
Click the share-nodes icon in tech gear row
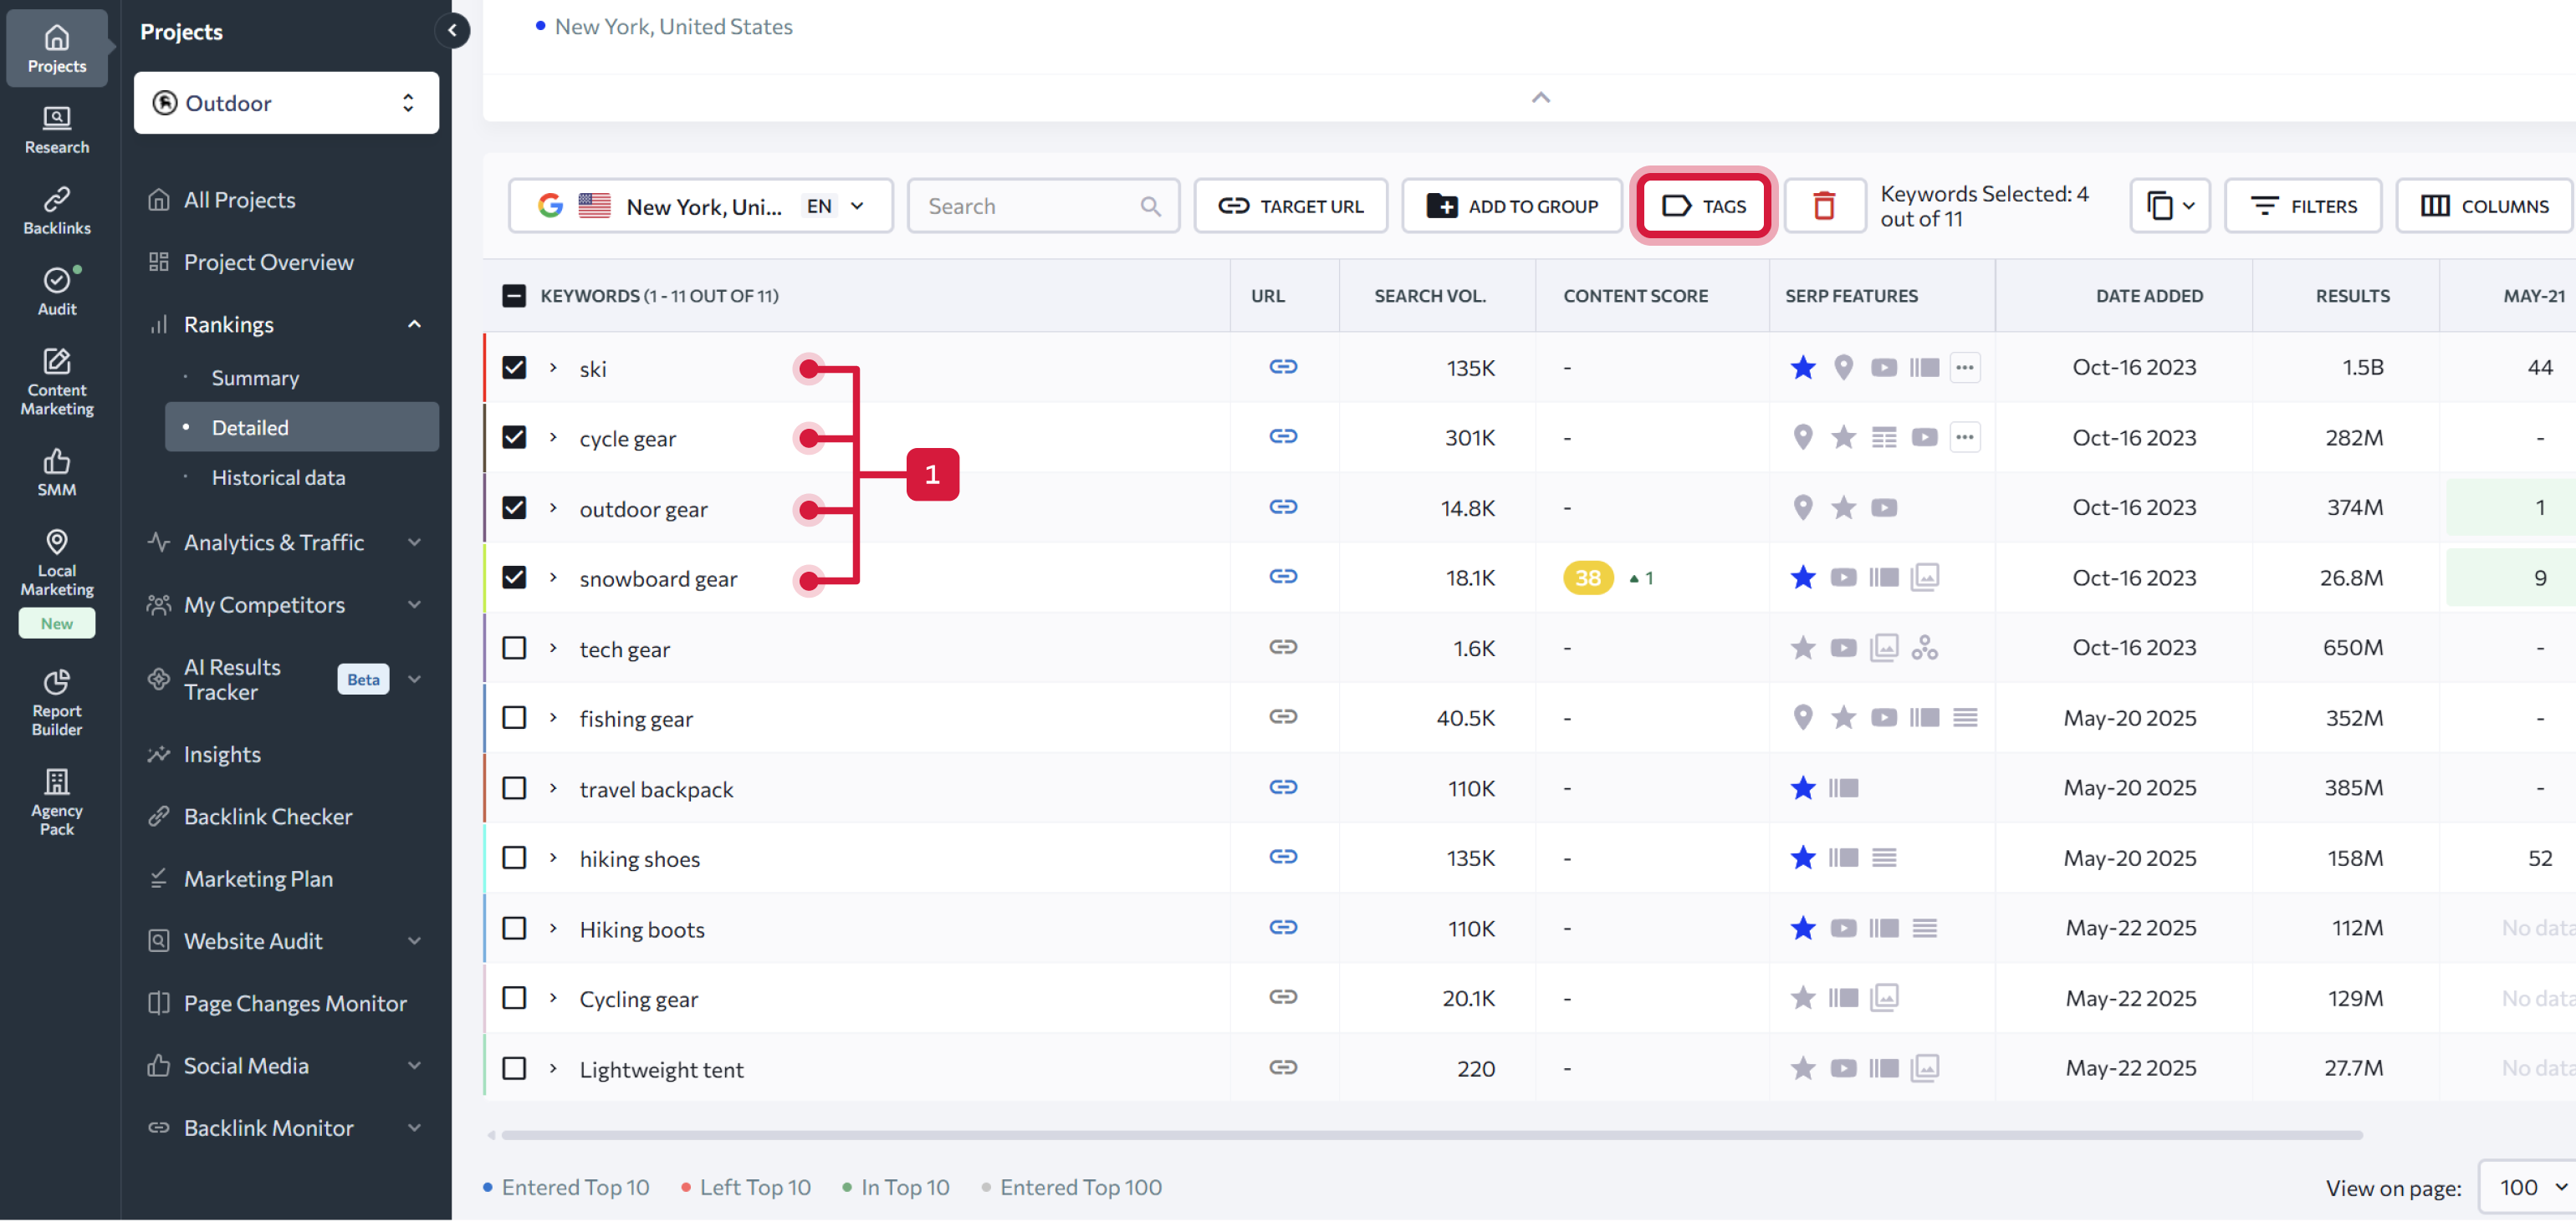click(1924, 649)
